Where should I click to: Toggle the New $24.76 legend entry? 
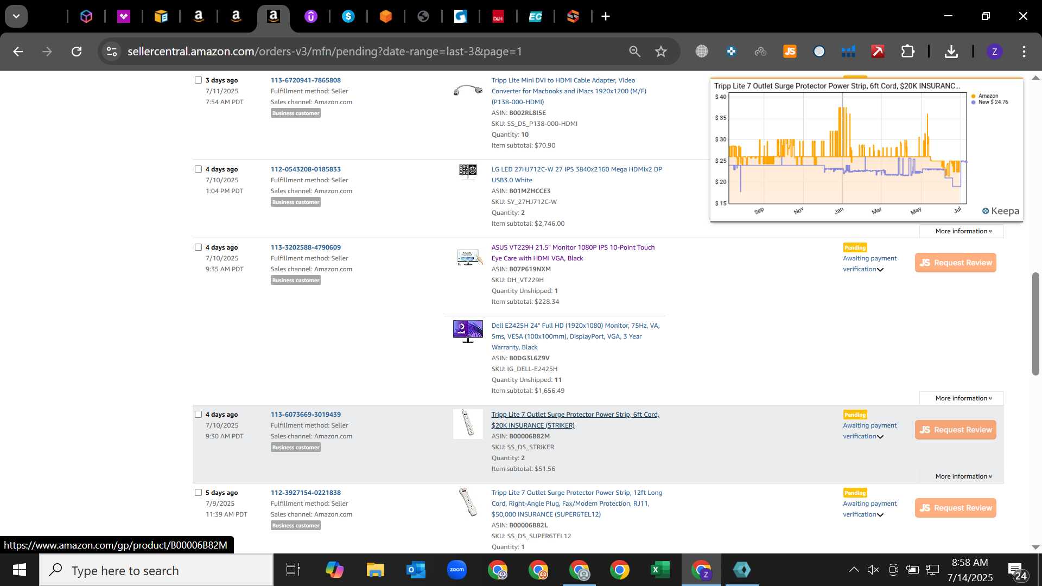(989, 102)
